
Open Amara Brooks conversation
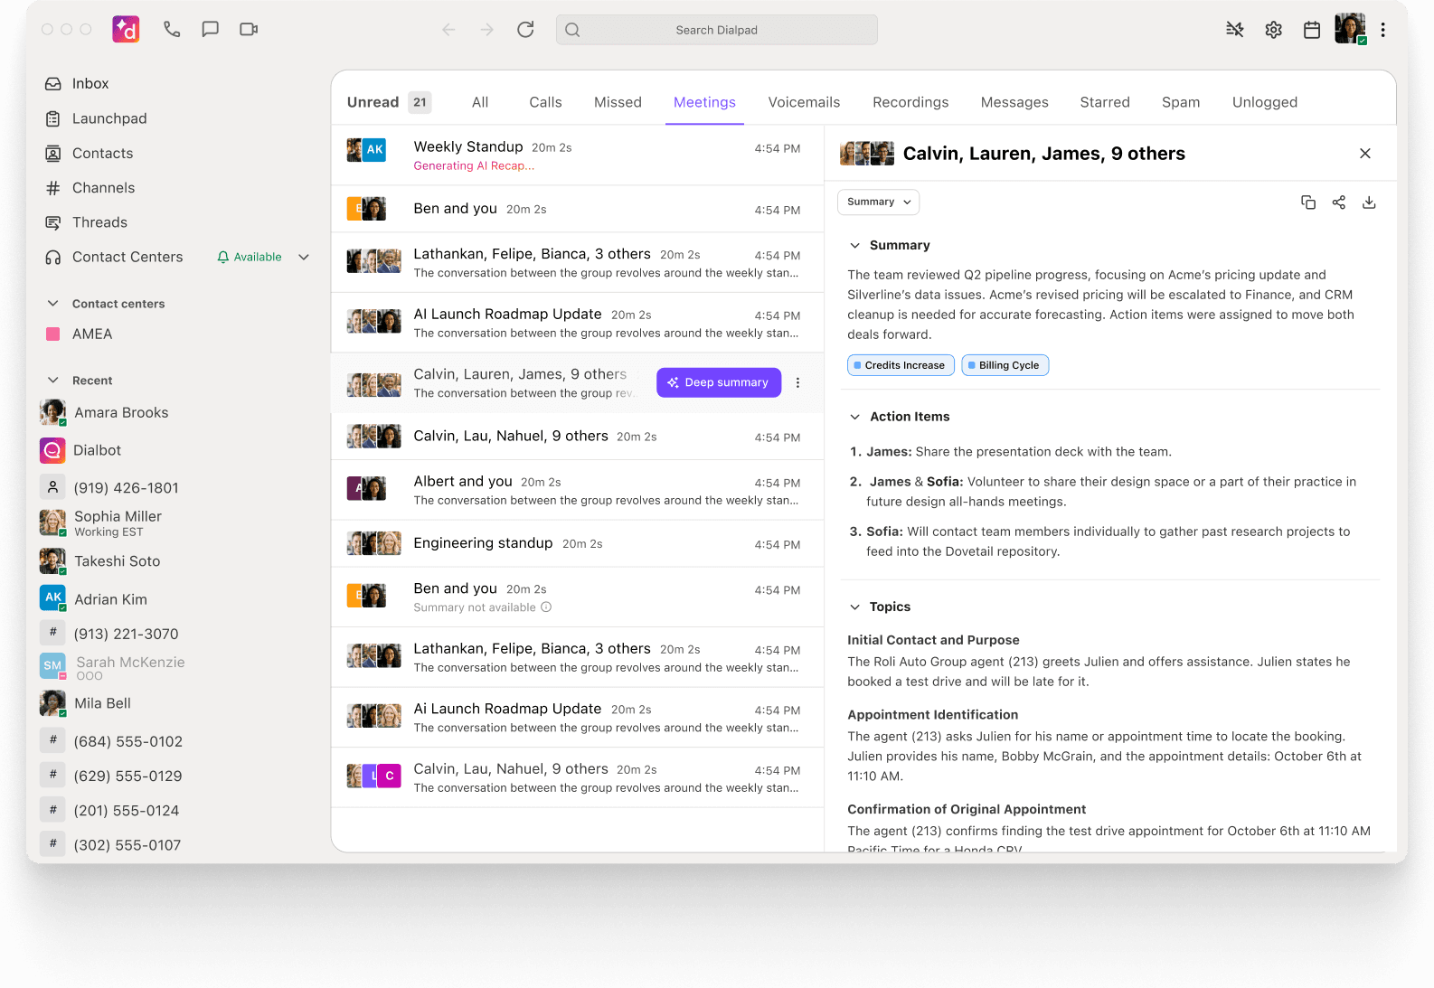click(105, 413)
